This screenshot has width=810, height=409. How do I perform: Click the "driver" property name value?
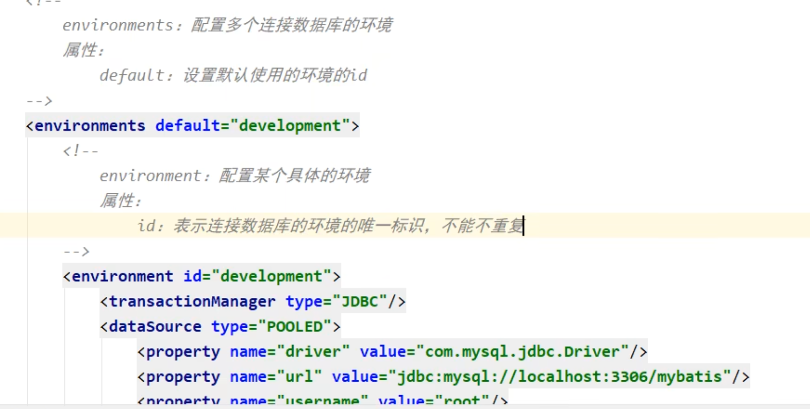(x=313, y=352)
